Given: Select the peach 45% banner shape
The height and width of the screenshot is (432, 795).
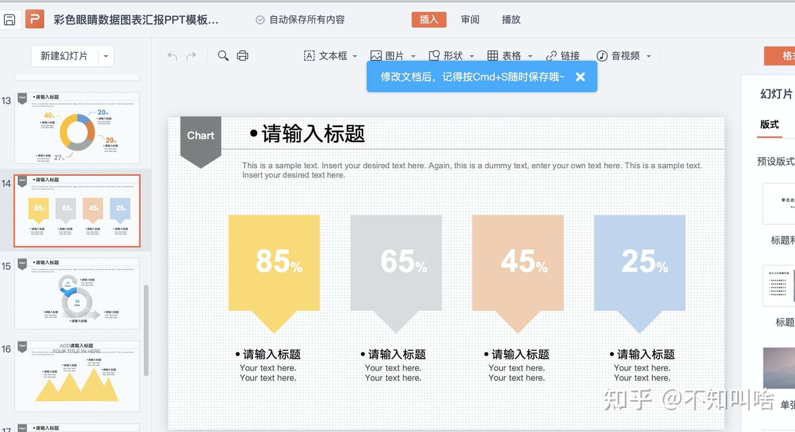Looking at the screenshot, I should [x=518, y=274].
